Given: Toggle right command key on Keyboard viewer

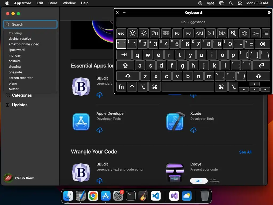Looking at the screenshot, I should coord(221,87).
